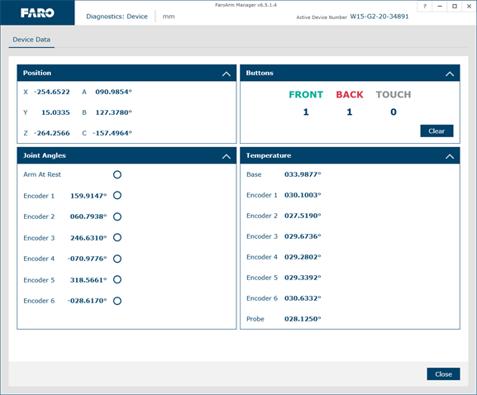Collapse the Buttons panel
This screenshot has height=395, width=477.
pos(450,74)
